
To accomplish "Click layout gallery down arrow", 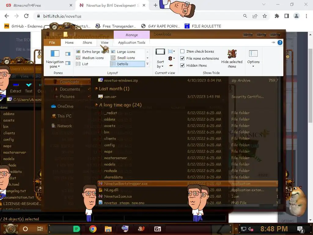I will tap(148, 58).
